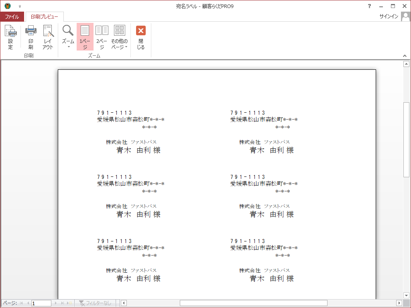The width and height of the screenshot is (411, 308).
Task: Click the horizontal scrollbar right arrow
Action: click(399, 303)
